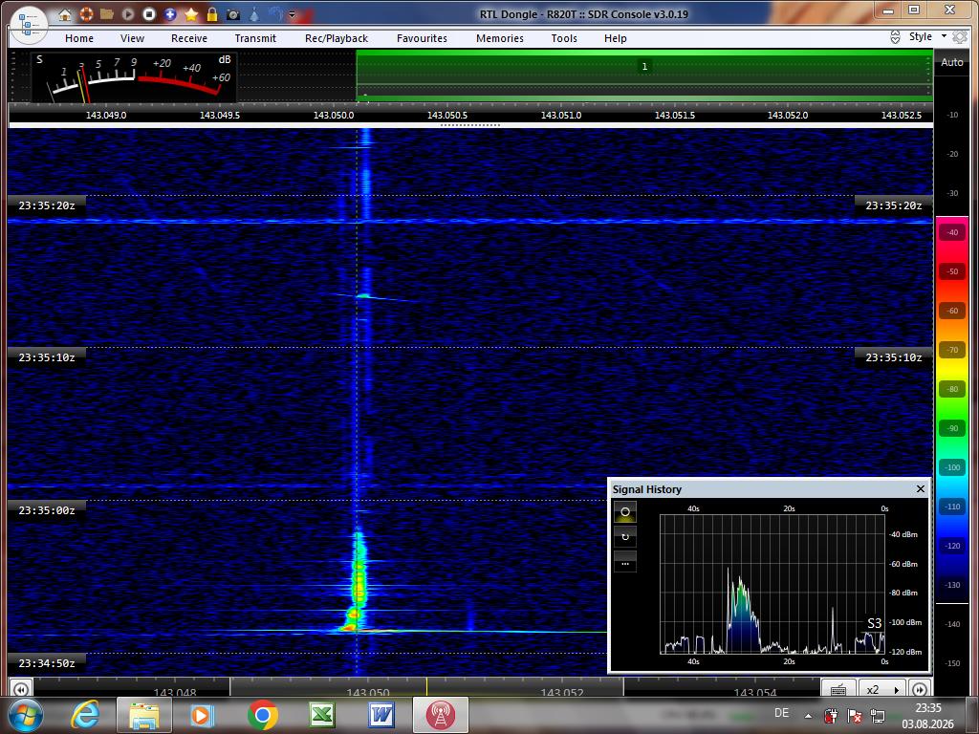Open the View ribbon tab
979x734 pixels.
click(x=132, y=38)
